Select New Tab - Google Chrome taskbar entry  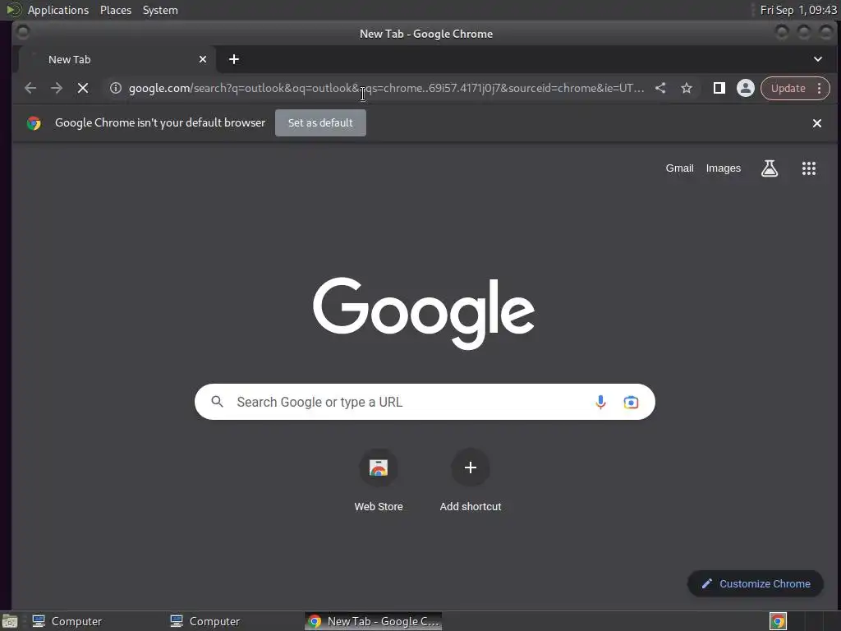(x=374, y=621)
